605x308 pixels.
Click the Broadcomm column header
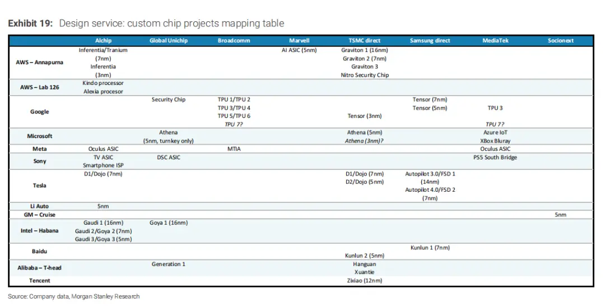click(234, 41)
